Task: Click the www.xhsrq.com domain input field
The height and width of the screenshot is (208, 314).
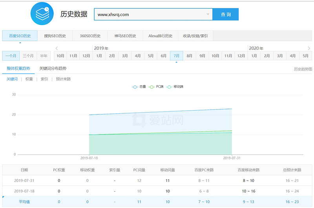Action: [x=153, y=14]
